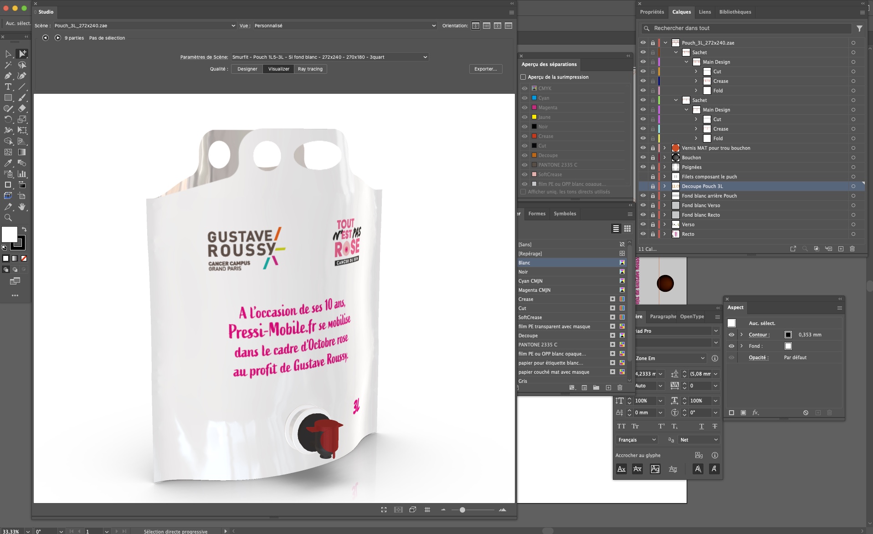Delete the selected layer with the trash icon
The width and height of the screenshot is (873, 534).
coord(852,249)
